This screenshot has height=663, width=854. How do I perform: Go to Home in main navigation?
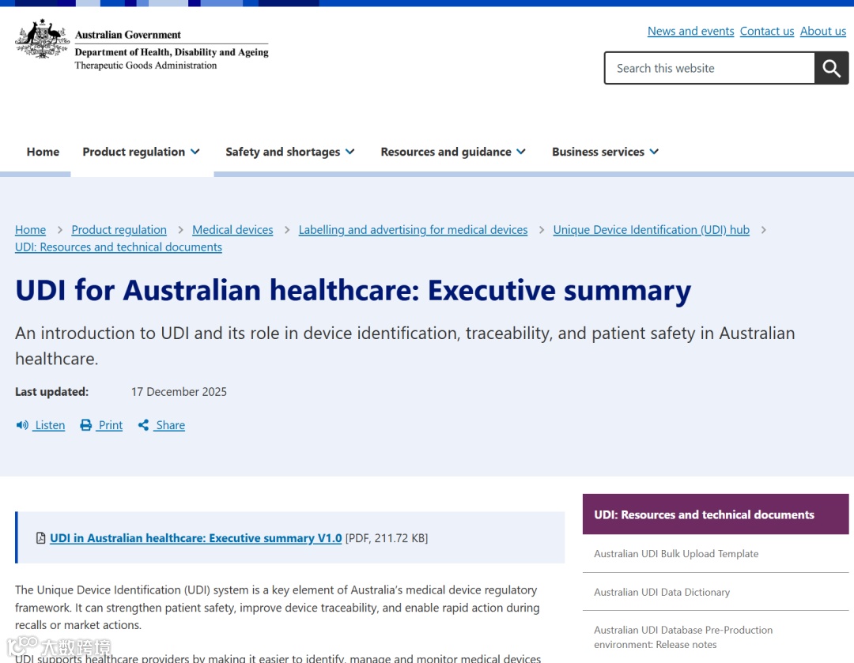coord(43,152)
